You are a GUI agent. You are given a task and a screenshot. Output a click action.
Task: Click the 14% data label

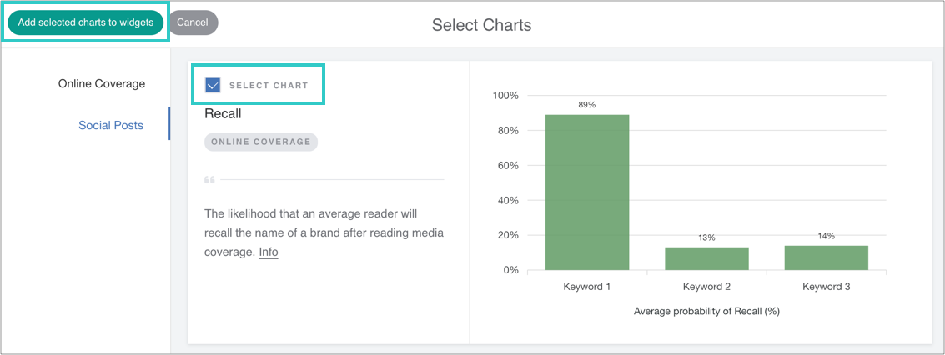coord(826,236)
